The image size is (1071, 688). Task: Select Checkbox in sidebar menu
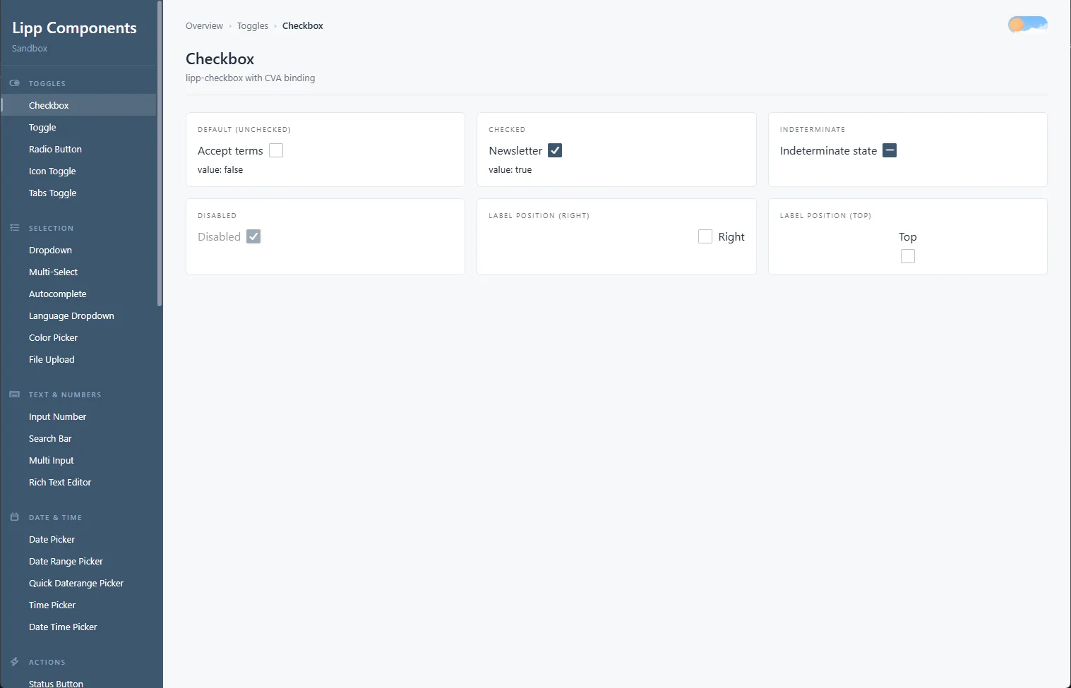(78, 105)
